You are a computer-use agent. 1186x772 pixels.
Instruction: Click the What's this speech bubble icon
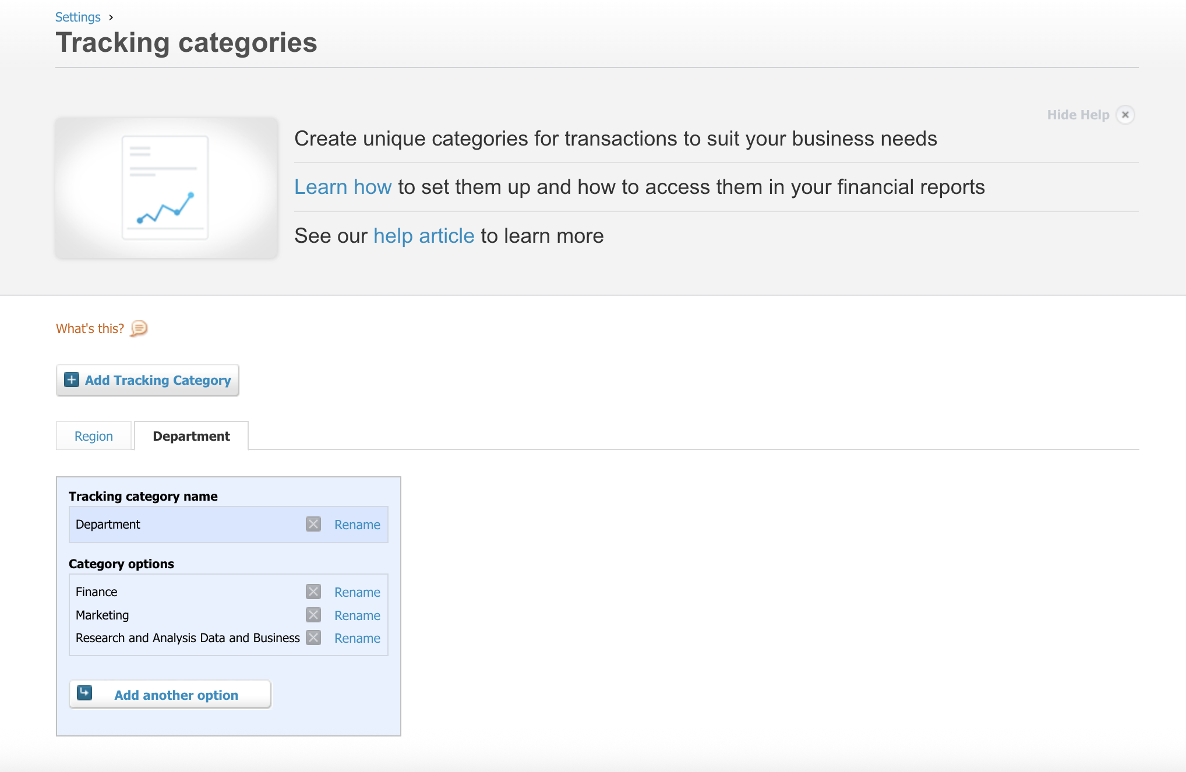(x=139, y=328)
